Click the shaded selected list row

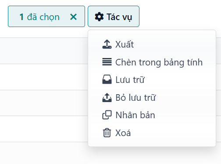coord(44,51)
